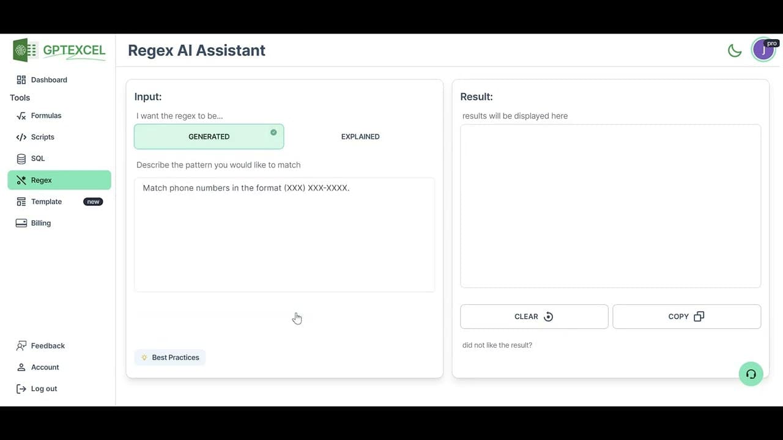
Task: Click the GPTExcel logo
Action: 59,50
